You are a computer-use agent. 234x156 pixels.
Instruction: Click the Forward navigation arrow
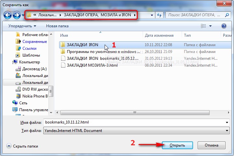(17, 15)
